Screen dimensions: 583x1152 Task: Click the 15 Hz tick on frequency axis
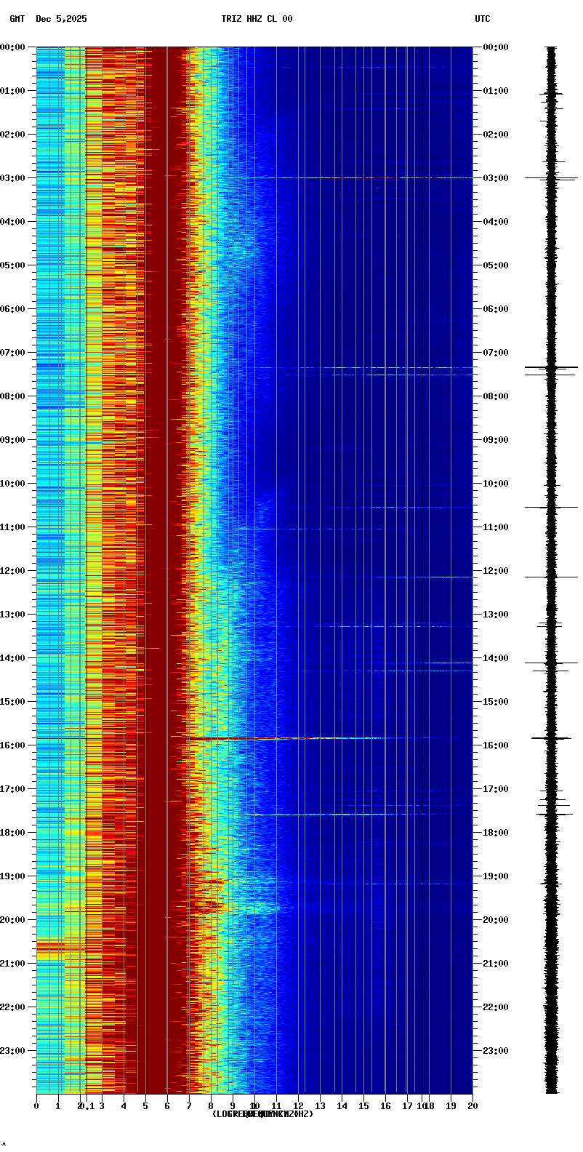coord(363,1106)
